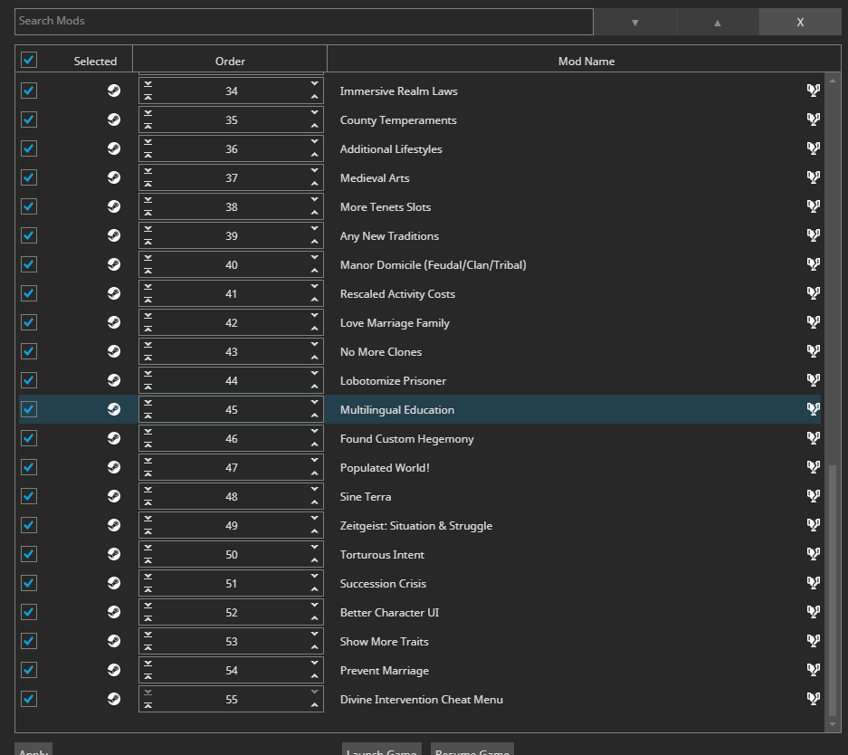Click the Resume Game button
The image size is (848, 755).
(472, 749)
